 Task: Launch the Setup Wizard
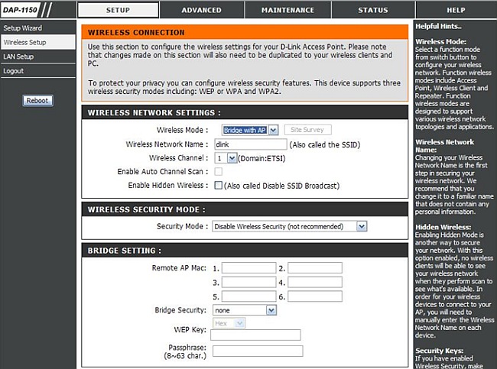(21, 28)
